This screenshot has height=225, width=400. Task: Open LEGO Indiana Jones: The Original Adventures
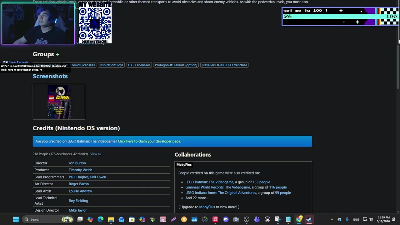tap(221, 193)
